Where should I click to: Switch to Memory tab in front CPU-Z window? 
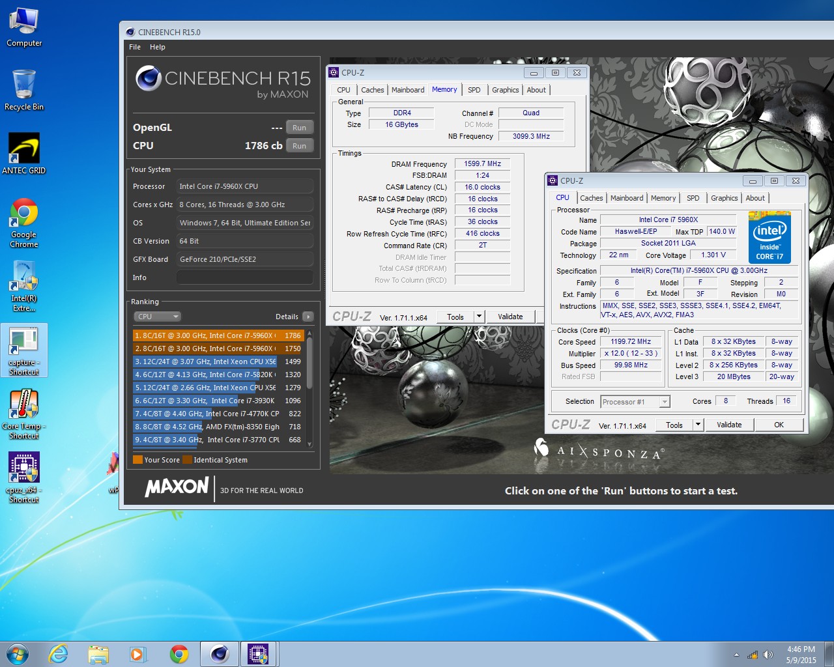(663, 198)
